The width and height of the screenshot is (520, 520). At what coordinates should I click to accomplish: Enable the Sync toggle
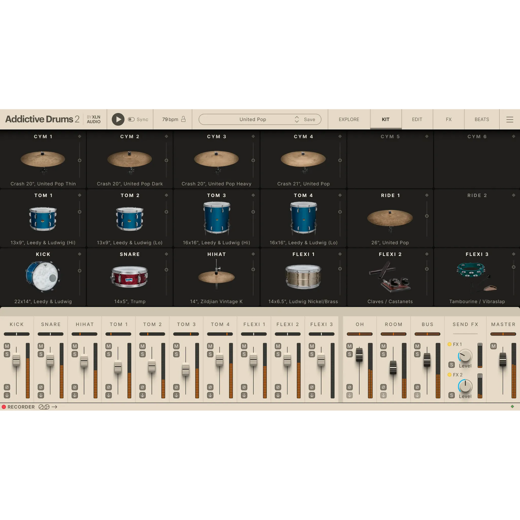pyautogui.click(x=132, y=119)
